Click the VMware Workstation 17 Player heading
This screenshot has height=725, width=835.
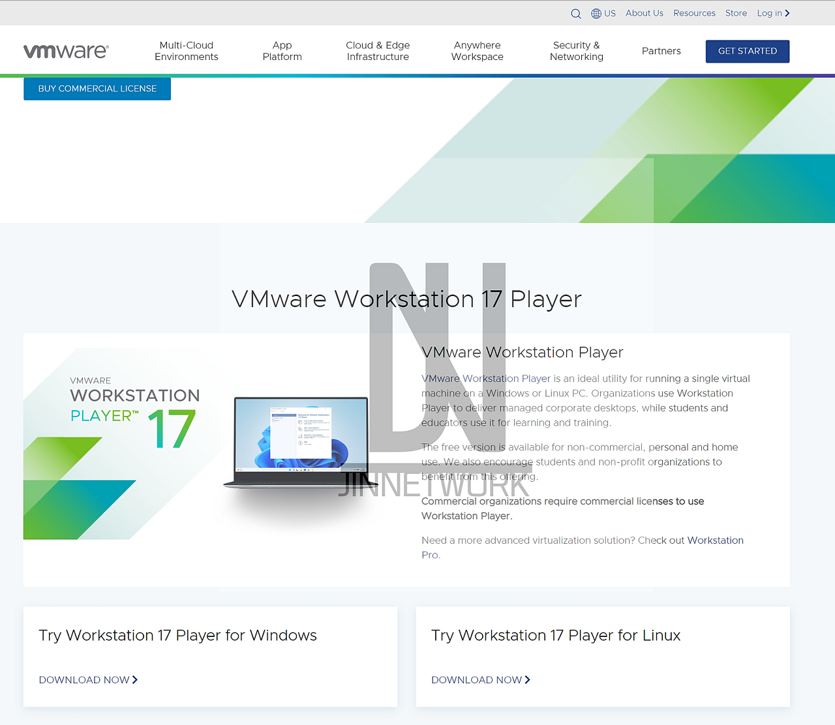click(406, 299)
